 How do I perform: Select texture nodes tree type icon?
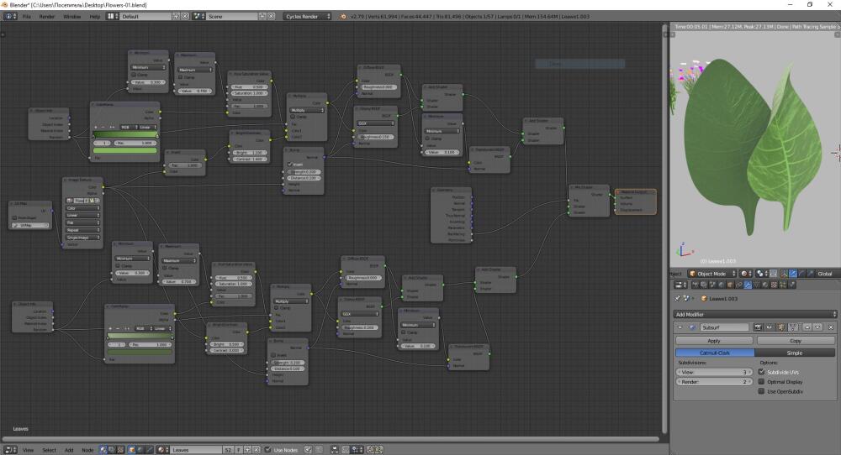pos(120,450)
